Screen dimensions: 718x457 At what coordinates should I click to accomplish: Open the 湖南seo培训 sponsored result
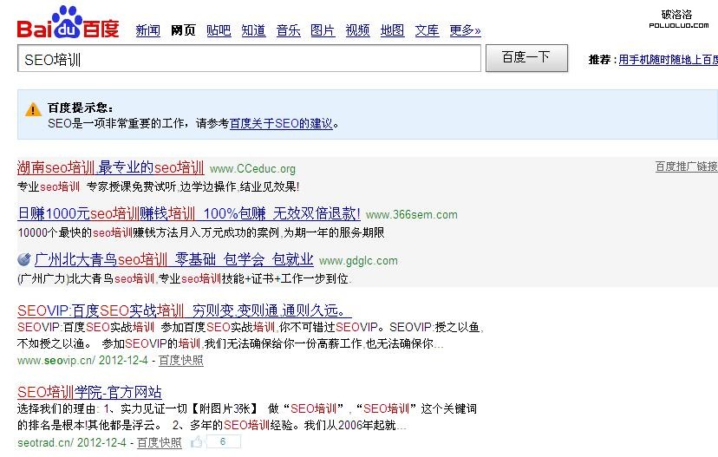110,167
